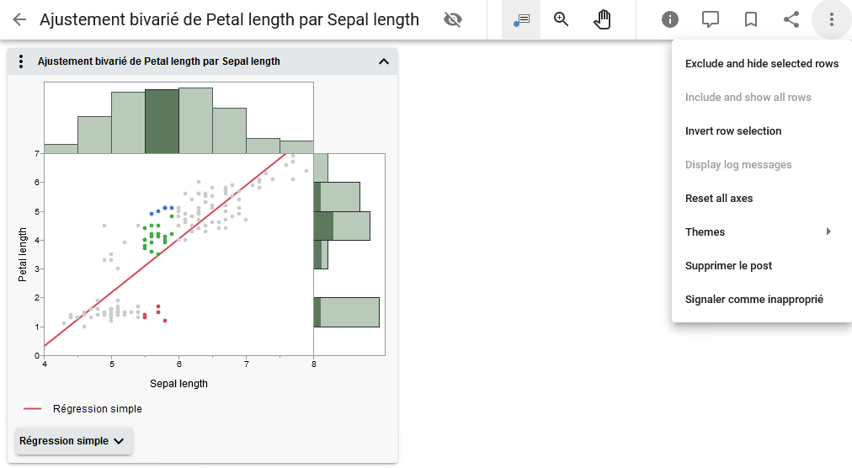The width and height of the screenshot is (852, 468).
Task: Select Invert row selection
Action: [x=733, y=131]
